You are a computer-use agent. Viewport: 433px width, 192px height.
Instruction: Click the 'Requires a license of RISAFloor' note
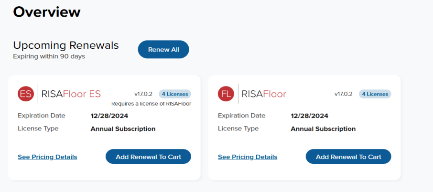coord(152,104)
